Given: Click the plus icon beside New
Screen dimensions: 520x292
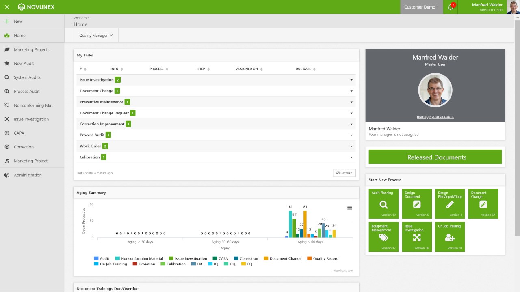Looking at the screenshot, I should click(7, 21).
